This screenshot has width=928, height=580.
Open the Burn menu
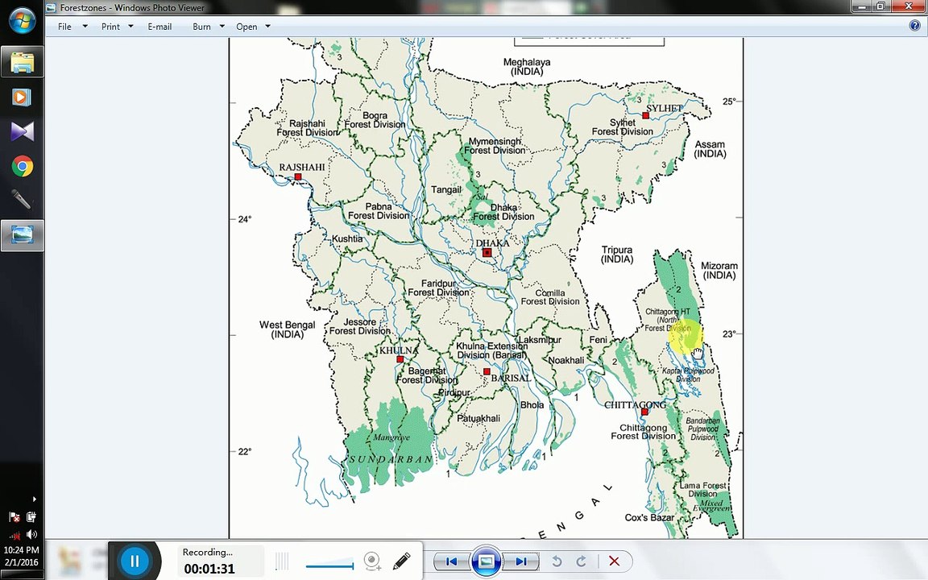click(201, 27)
